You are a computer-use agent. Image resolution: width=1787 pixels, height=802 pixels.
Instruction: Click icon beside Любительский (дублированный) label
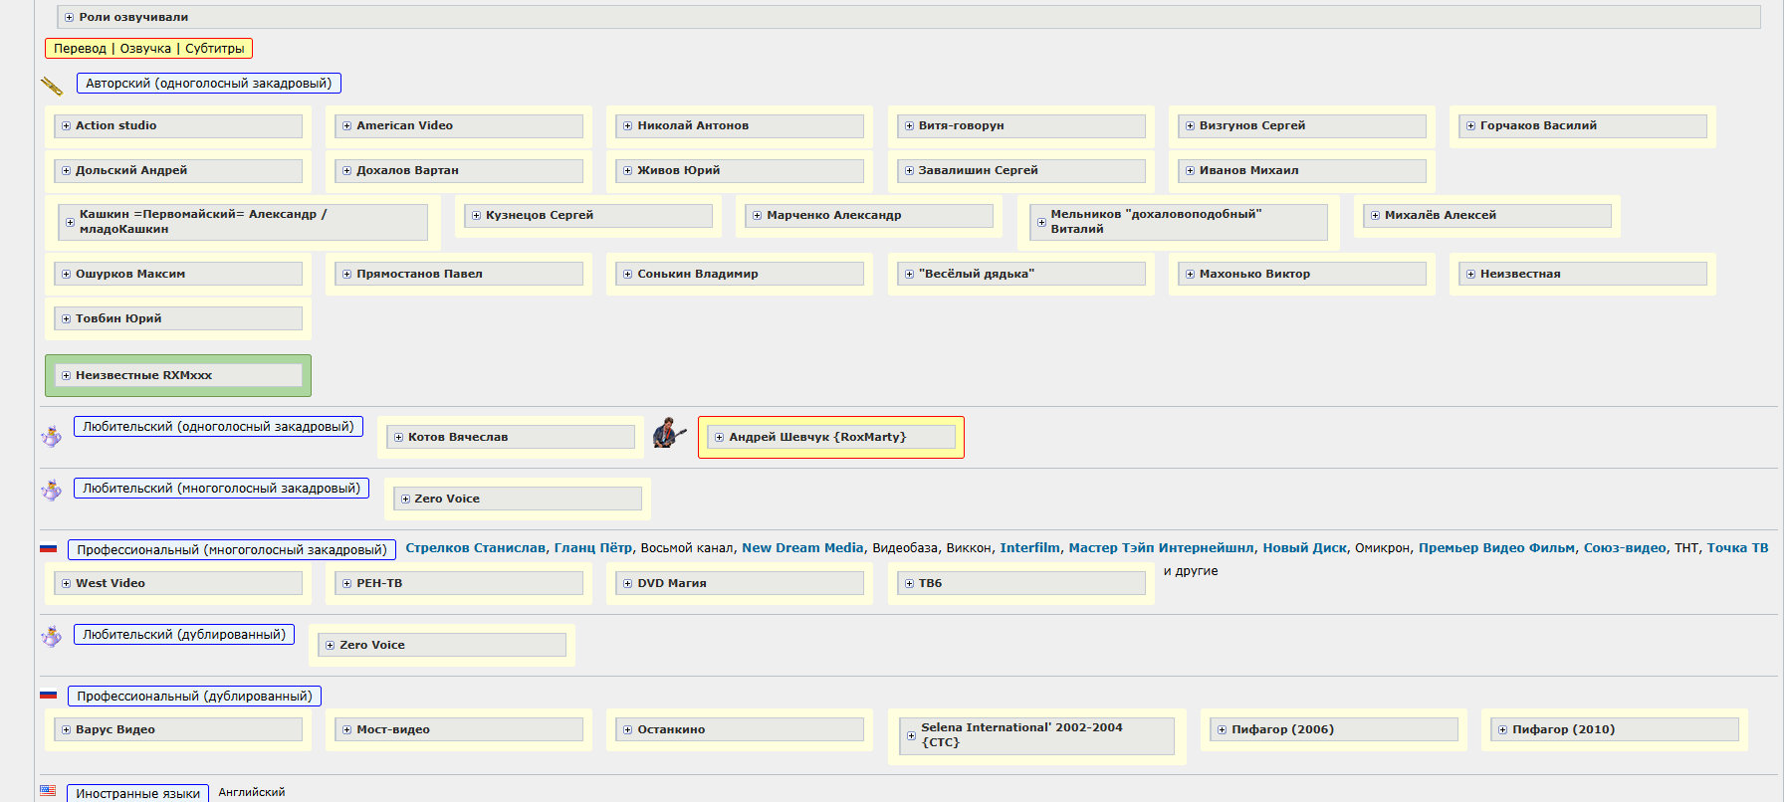[51, 636]
